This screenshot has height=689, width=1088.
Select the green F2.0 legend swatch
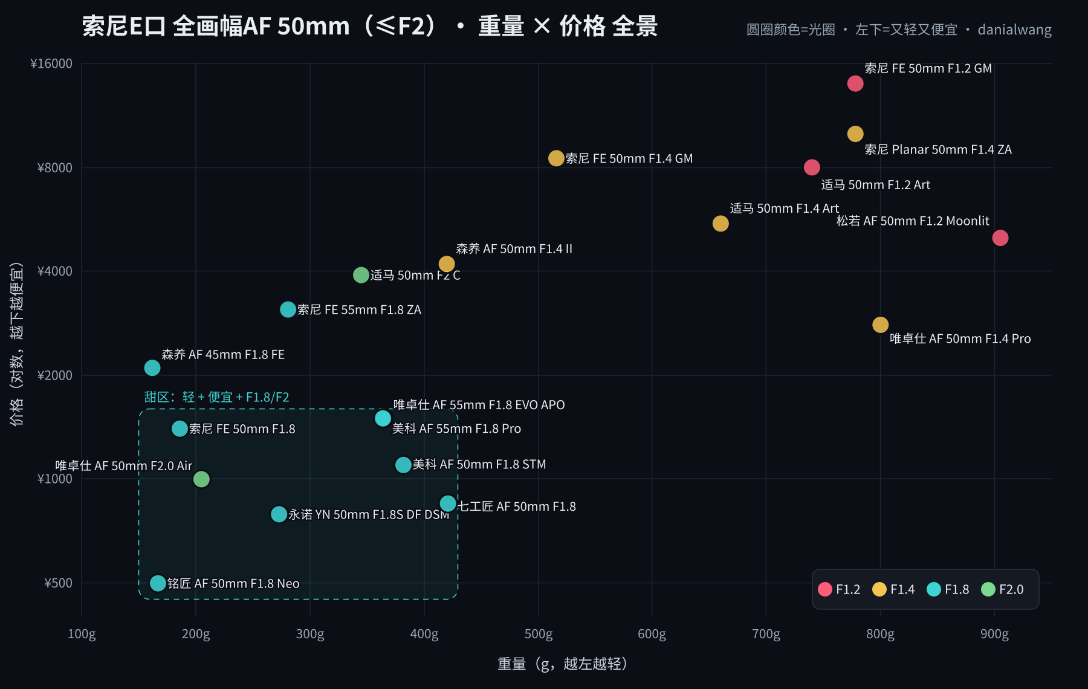pos(988,589)
